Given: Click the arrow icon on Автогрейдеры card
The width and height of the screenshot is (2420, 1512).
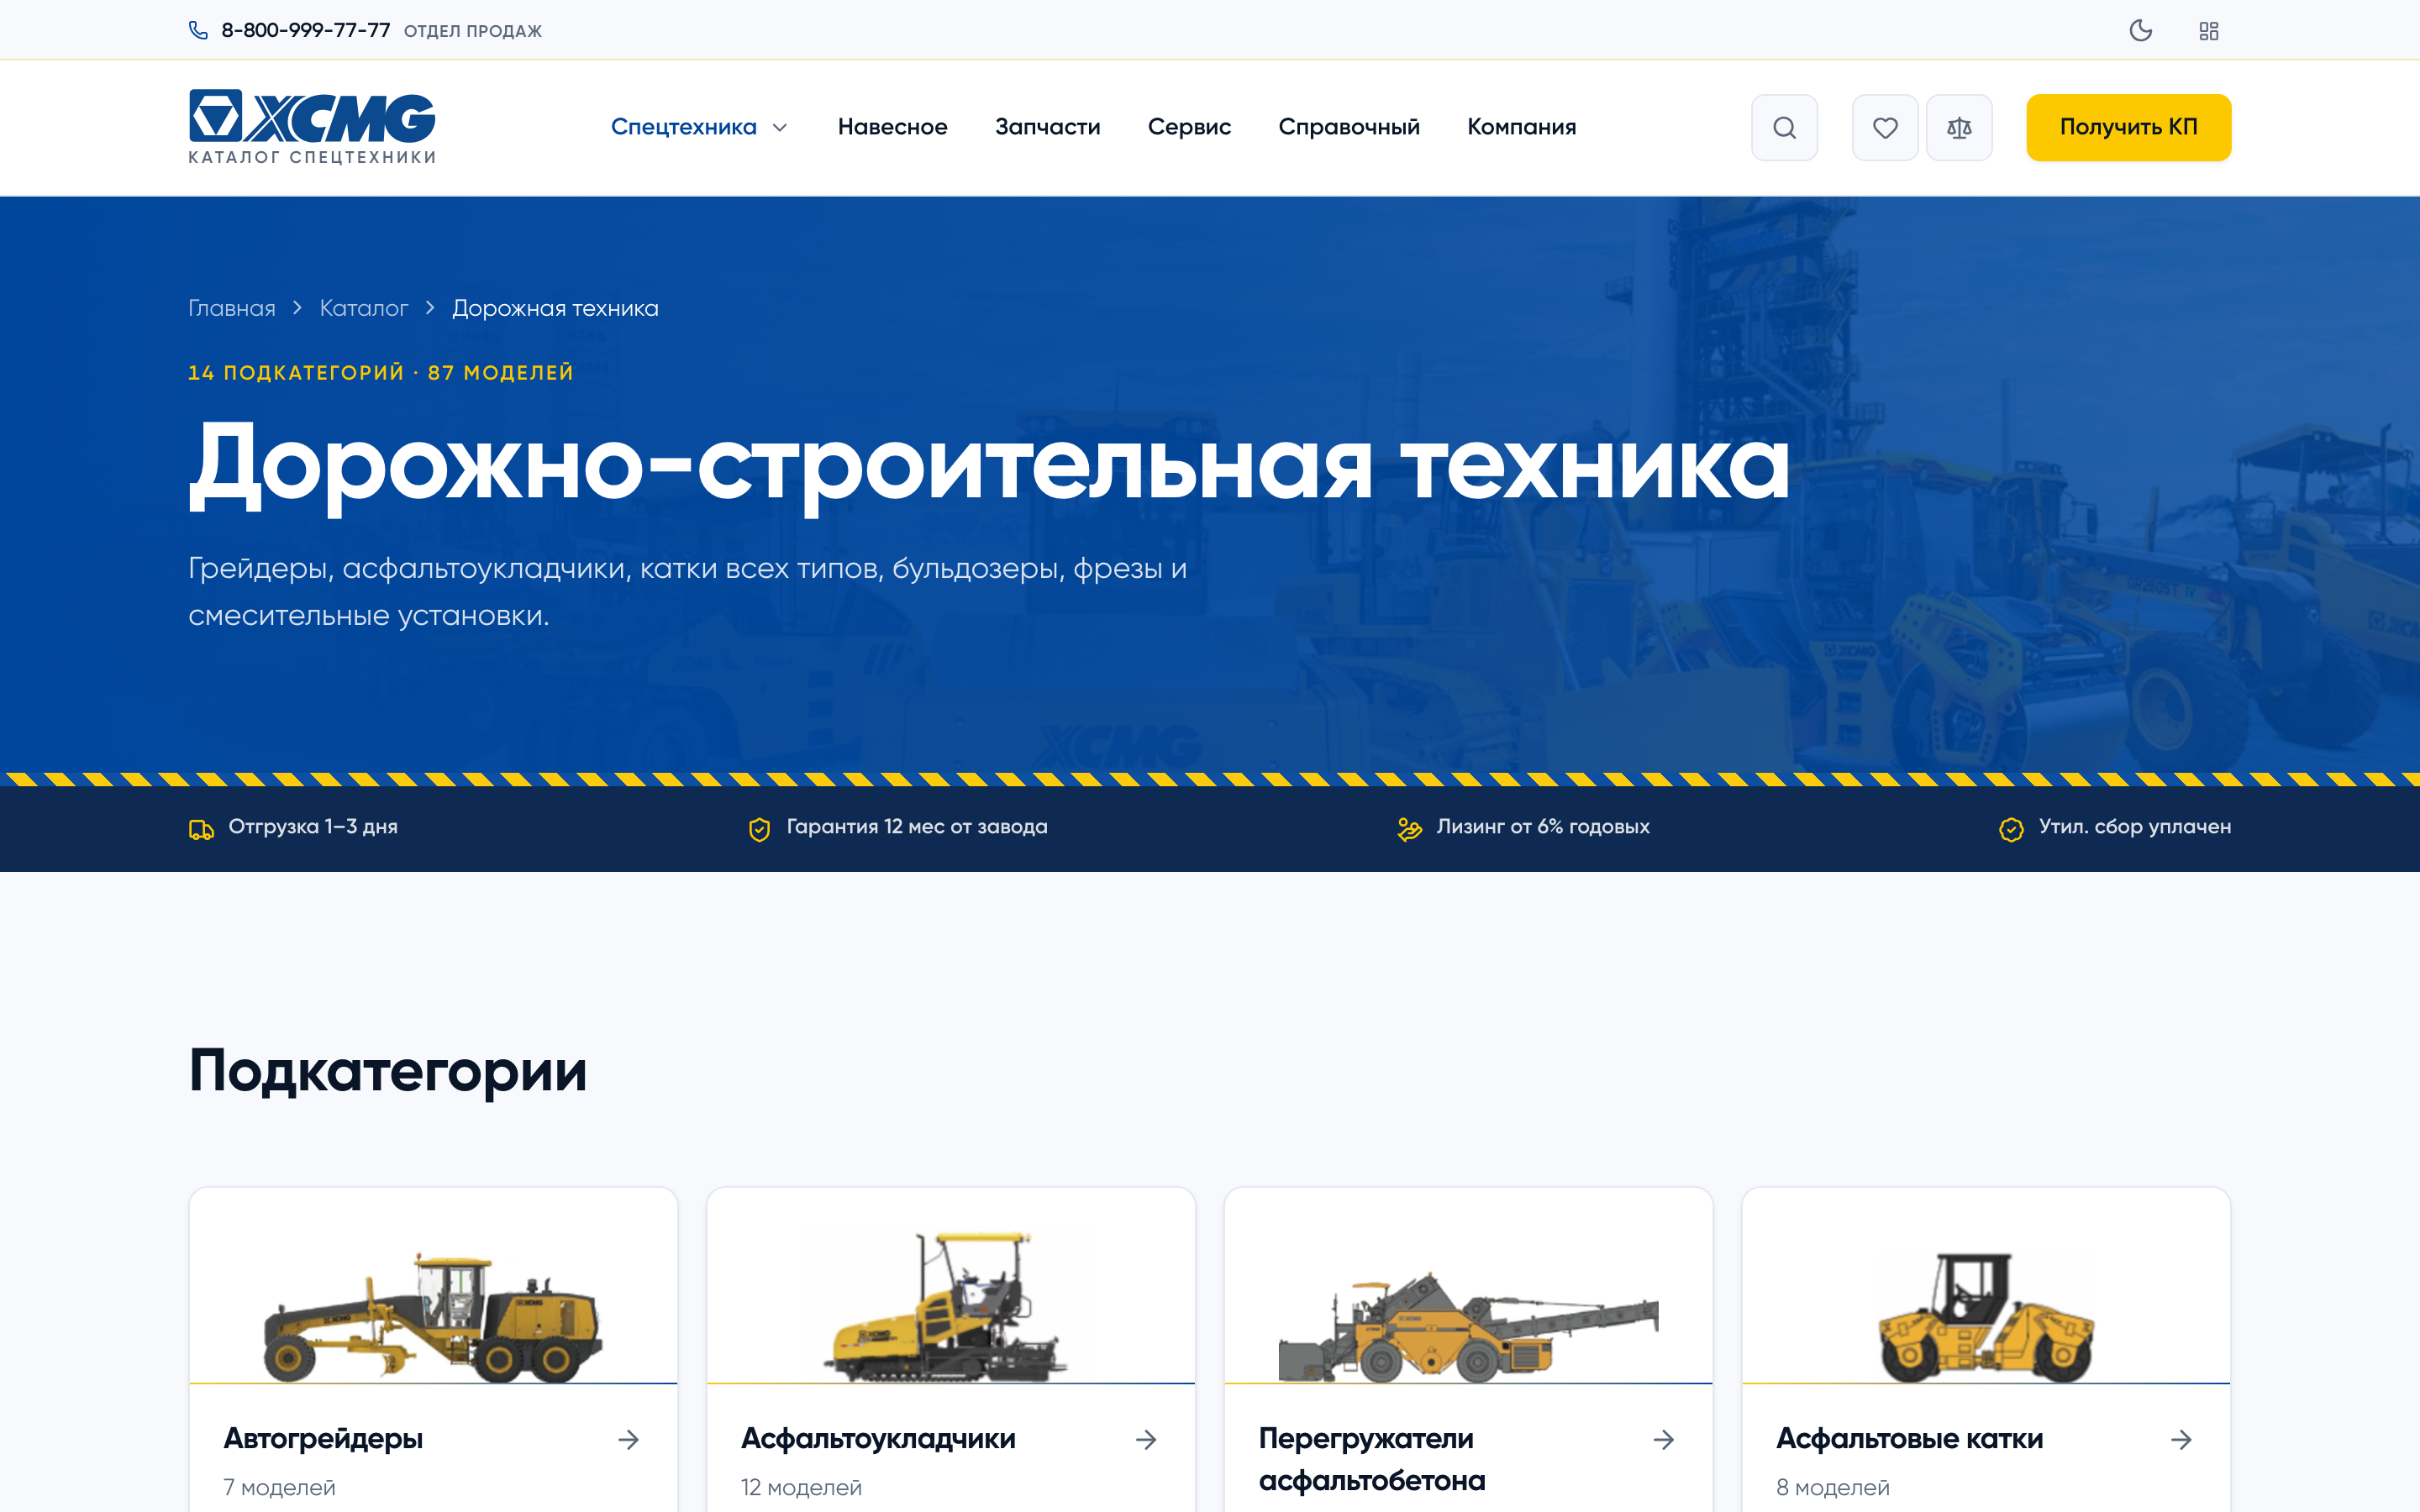Looking at the screenshot, I should [629, 1440].
